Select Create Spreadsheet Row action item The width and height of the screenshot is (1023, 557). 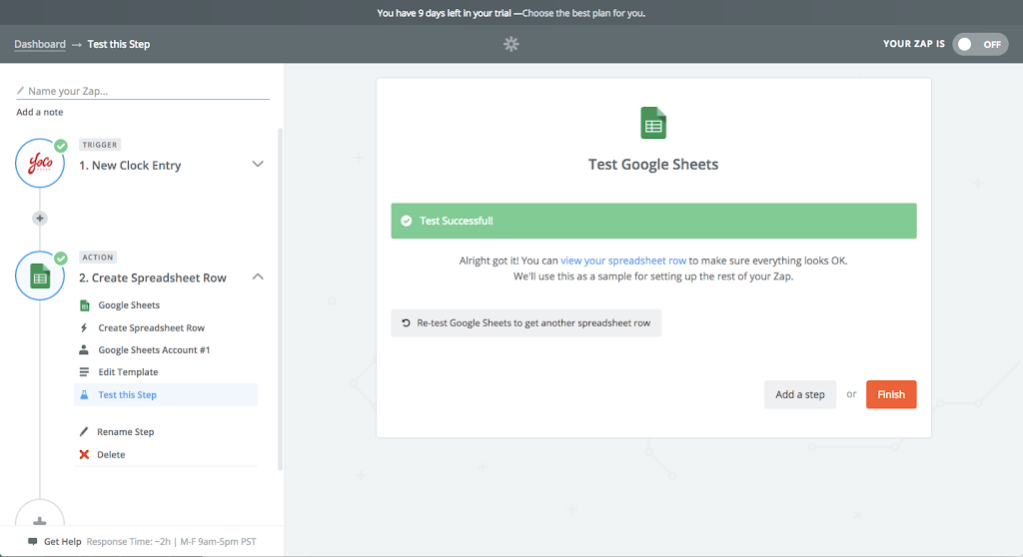point(152,327)
